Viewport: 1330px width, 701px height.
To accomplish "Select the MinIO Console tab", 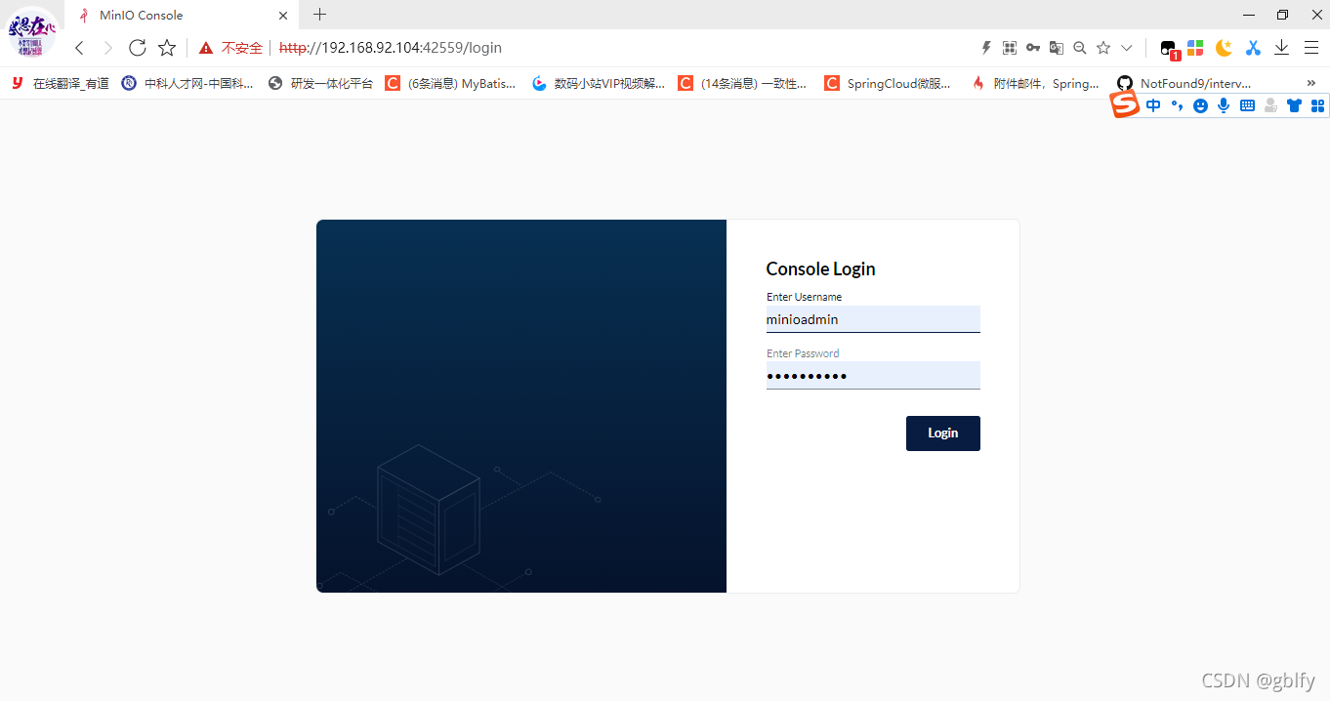I will pyautogui.click(x=183, y=15).
